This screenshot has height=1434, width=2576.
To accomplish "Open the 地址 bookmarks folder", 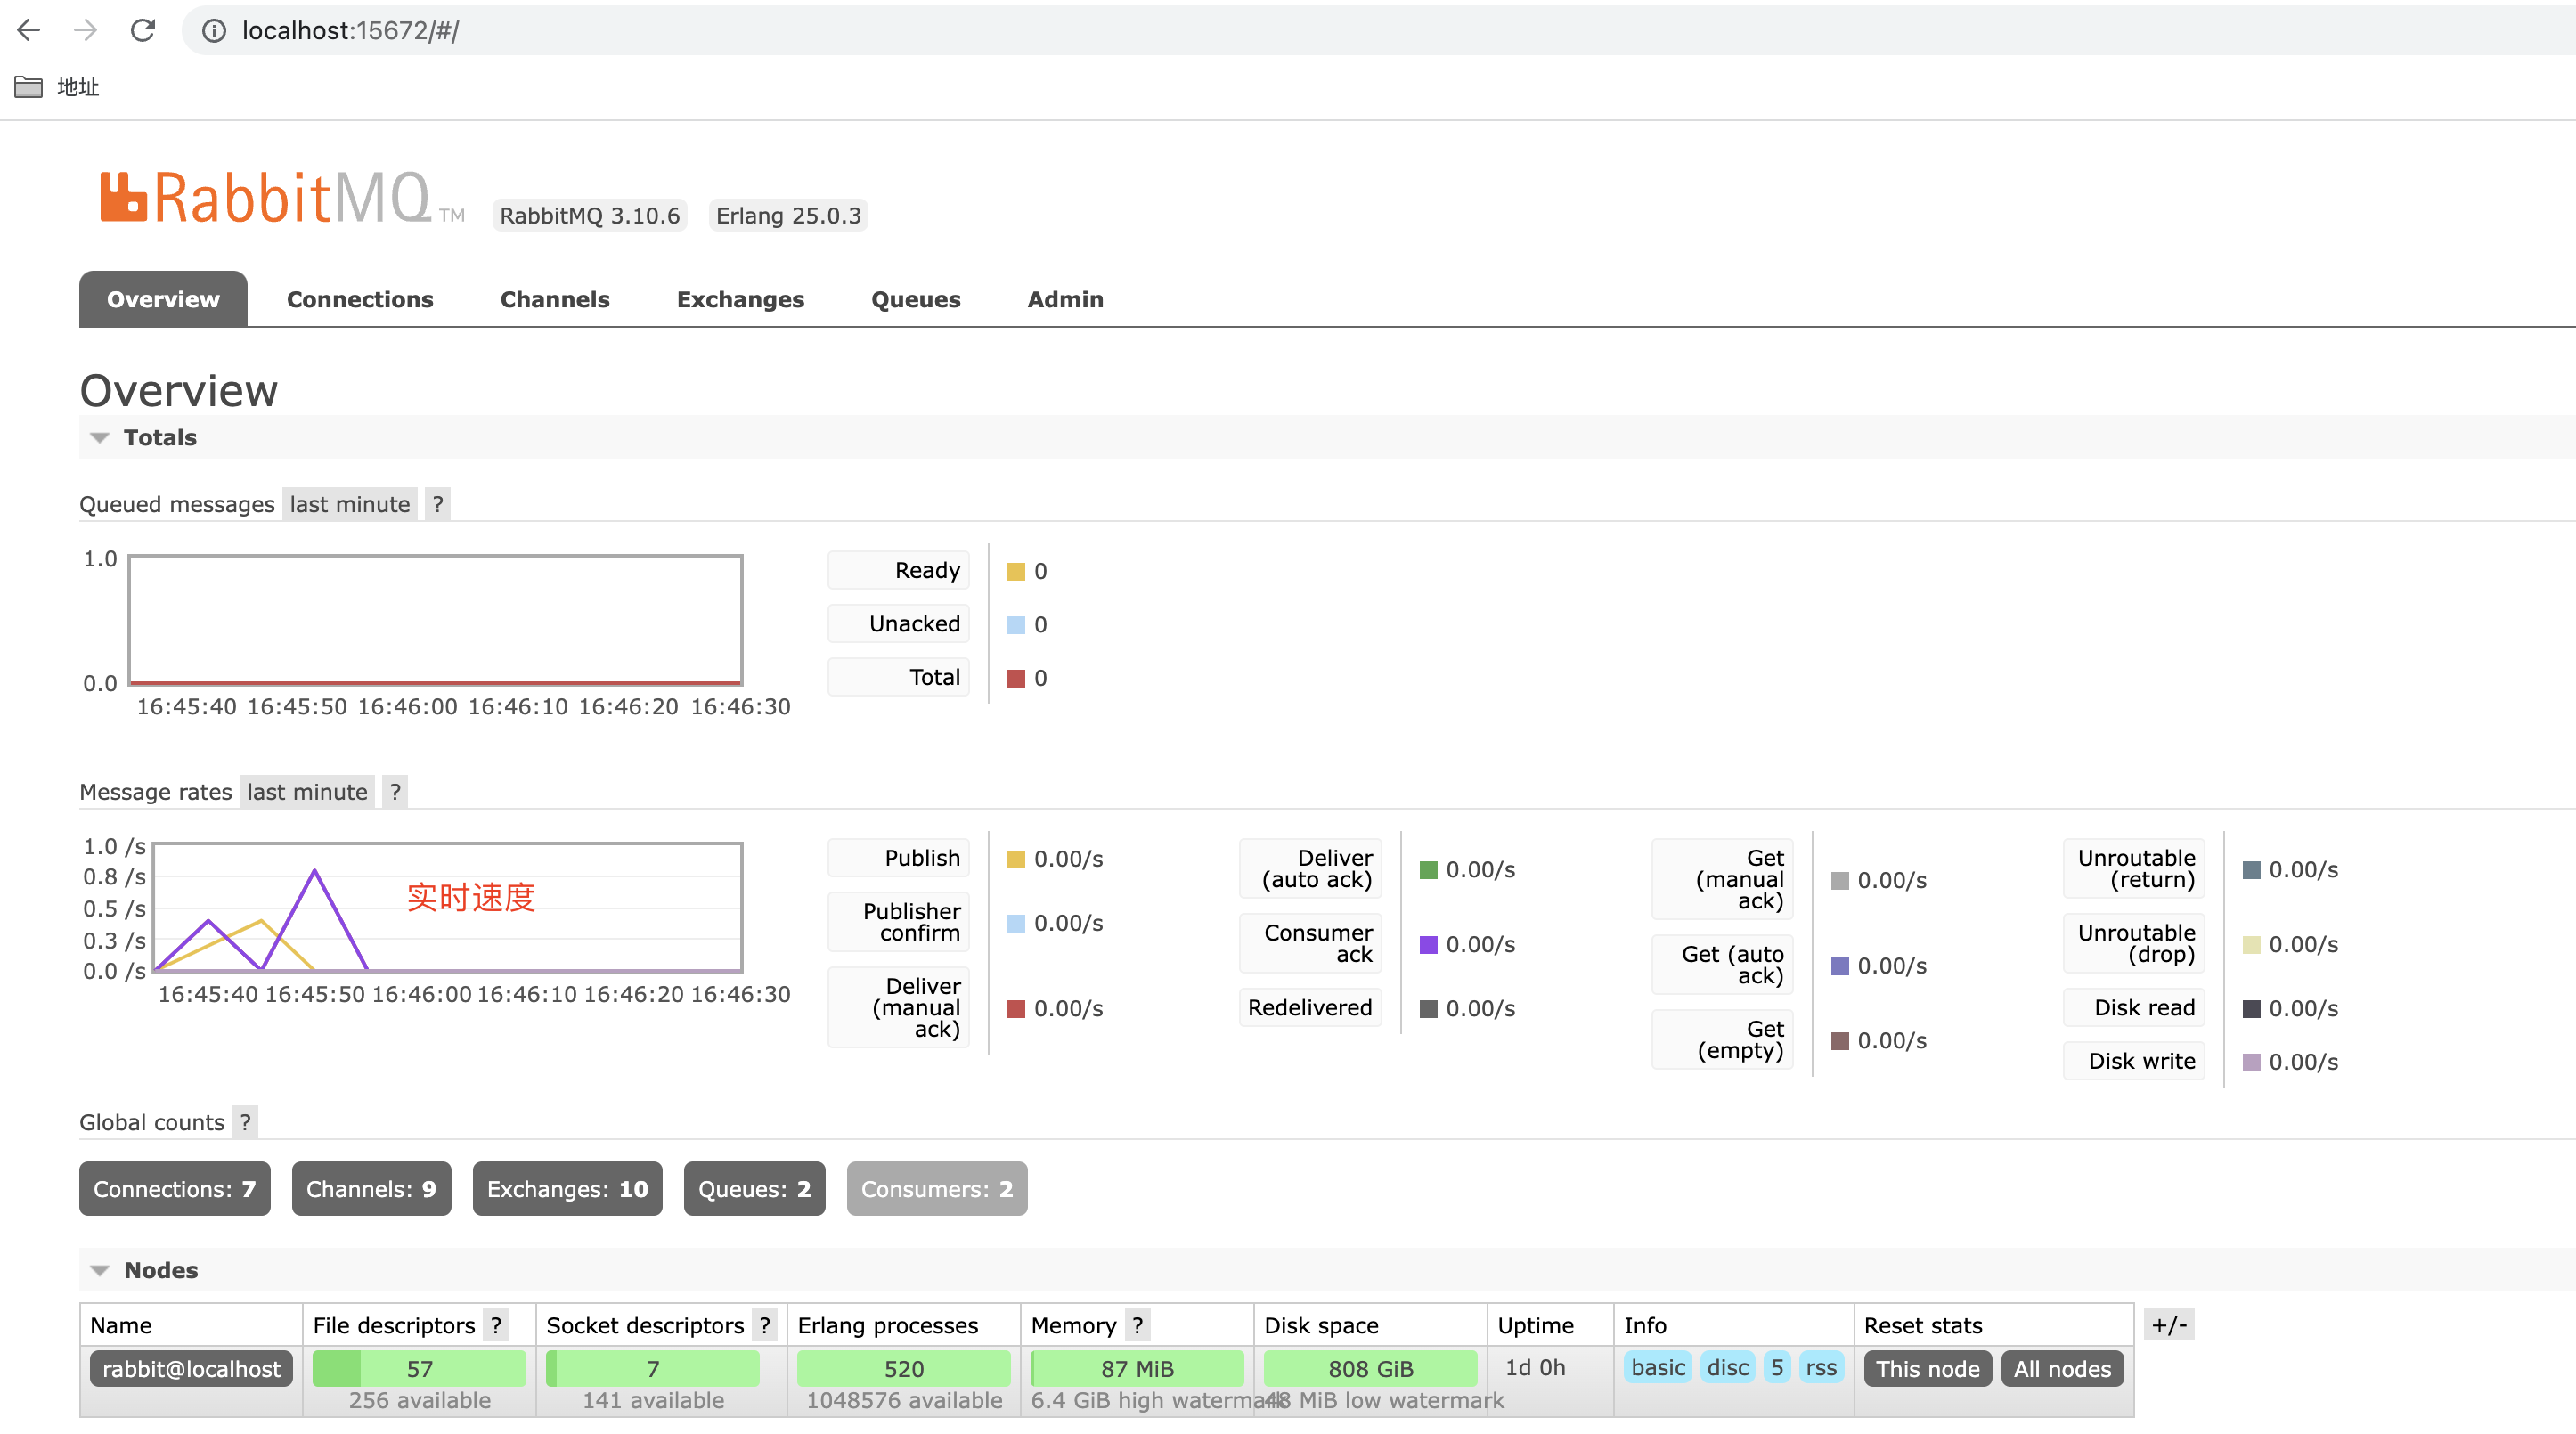I will 57,87.
